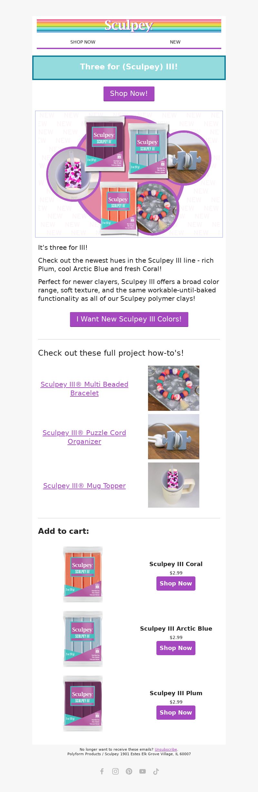Open Sculpey III Puzzle Cord Organizer link

point(84,437)
